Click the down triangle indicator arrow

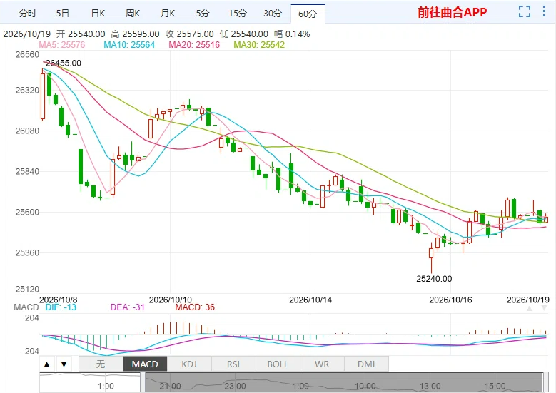click(64, 364)
